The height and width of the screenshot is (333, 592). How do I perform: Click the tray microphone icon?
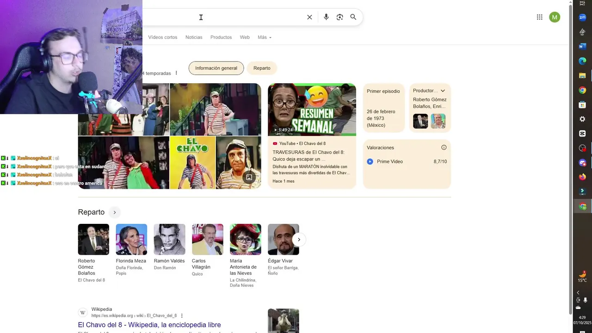click(585, 300)
